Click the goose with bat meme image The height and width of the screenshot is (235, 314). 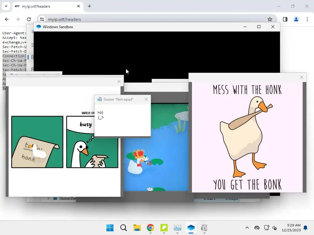tap(247, 137)
